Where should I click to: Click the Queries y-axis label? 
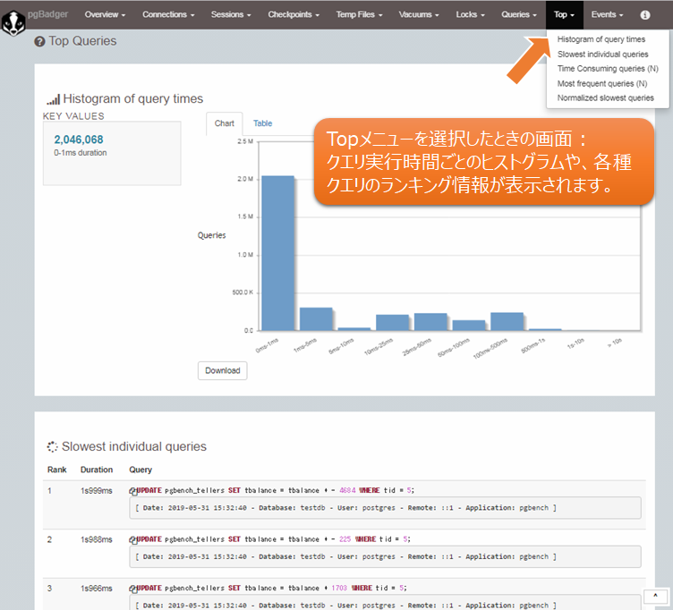pyautogui.click(x=211, y=235)
